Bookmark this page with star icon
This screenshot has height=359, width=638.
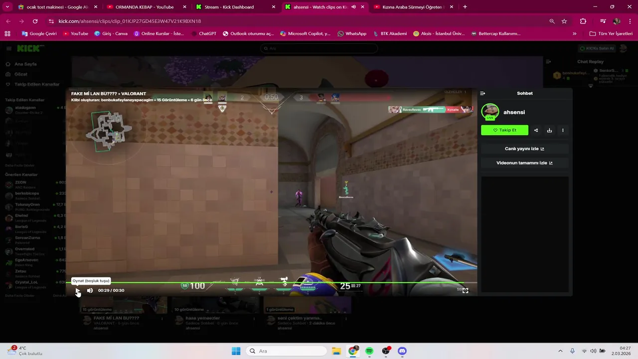point(564,21)
